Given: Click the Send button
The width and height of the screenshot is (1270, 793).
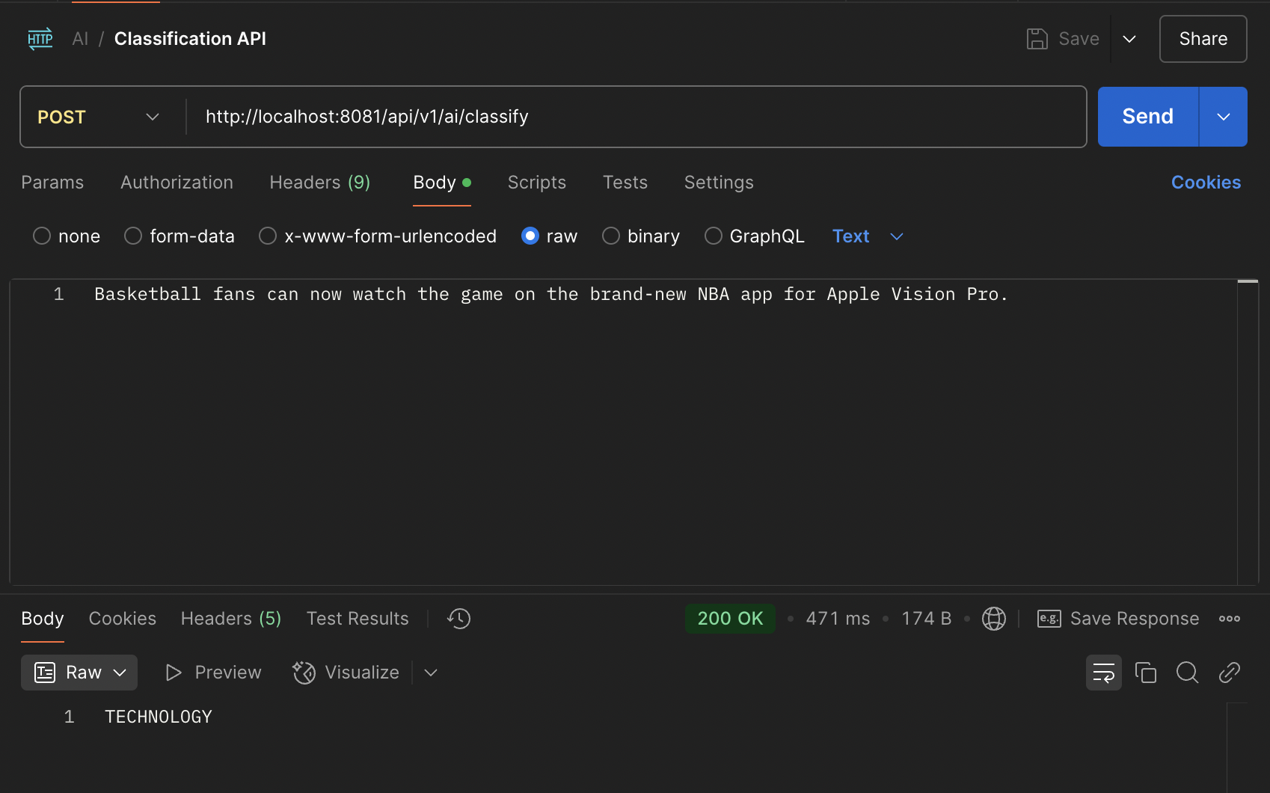Looking at the screenshot, I should click(1148, 117).
